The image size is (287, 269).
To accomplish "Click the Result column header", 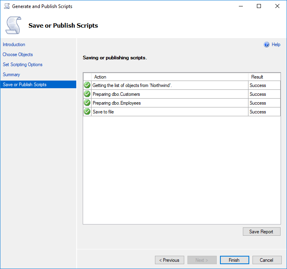I will [x=257, y=77].
